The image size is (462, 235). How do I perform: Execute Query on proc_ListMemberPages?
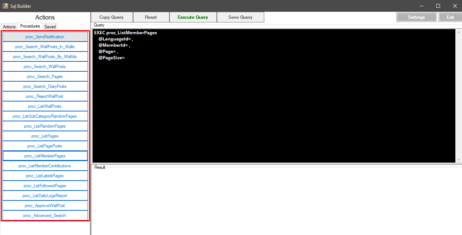(193, 17)
